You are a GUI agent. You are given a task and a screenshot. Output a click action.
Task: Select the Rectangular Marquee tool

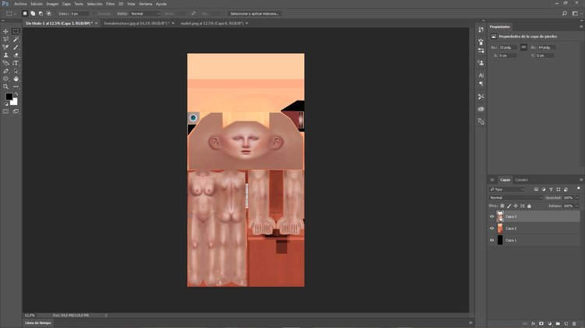pyautogui.click(x=16, y=31)
